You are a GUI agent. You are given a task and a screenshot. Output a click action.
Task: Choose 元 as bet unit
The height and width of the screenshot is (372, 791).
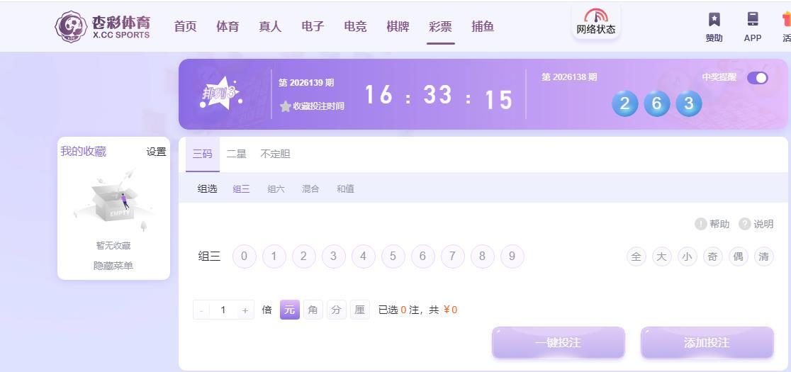pos(290,310)
